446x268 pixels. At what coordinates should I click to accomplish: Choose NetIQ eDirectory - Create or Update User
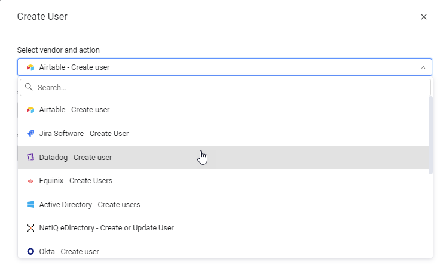click(x=223, y=228)
